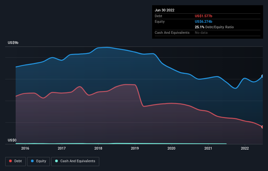Viewport: 268px width, 171px height.
Task: Click Cash And Equivalents label in tooltip
Action: click(172, 33)
